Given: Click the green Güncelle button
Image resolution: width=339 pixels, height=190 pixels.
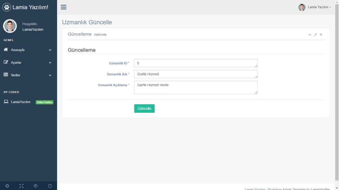Looking at the screenshot, I should pyautogui.click(x=144, y=109).
